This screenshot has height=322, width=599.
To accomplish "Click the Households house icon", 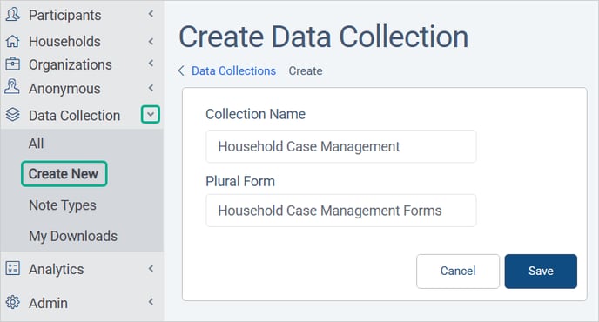I will click(12, 41).
